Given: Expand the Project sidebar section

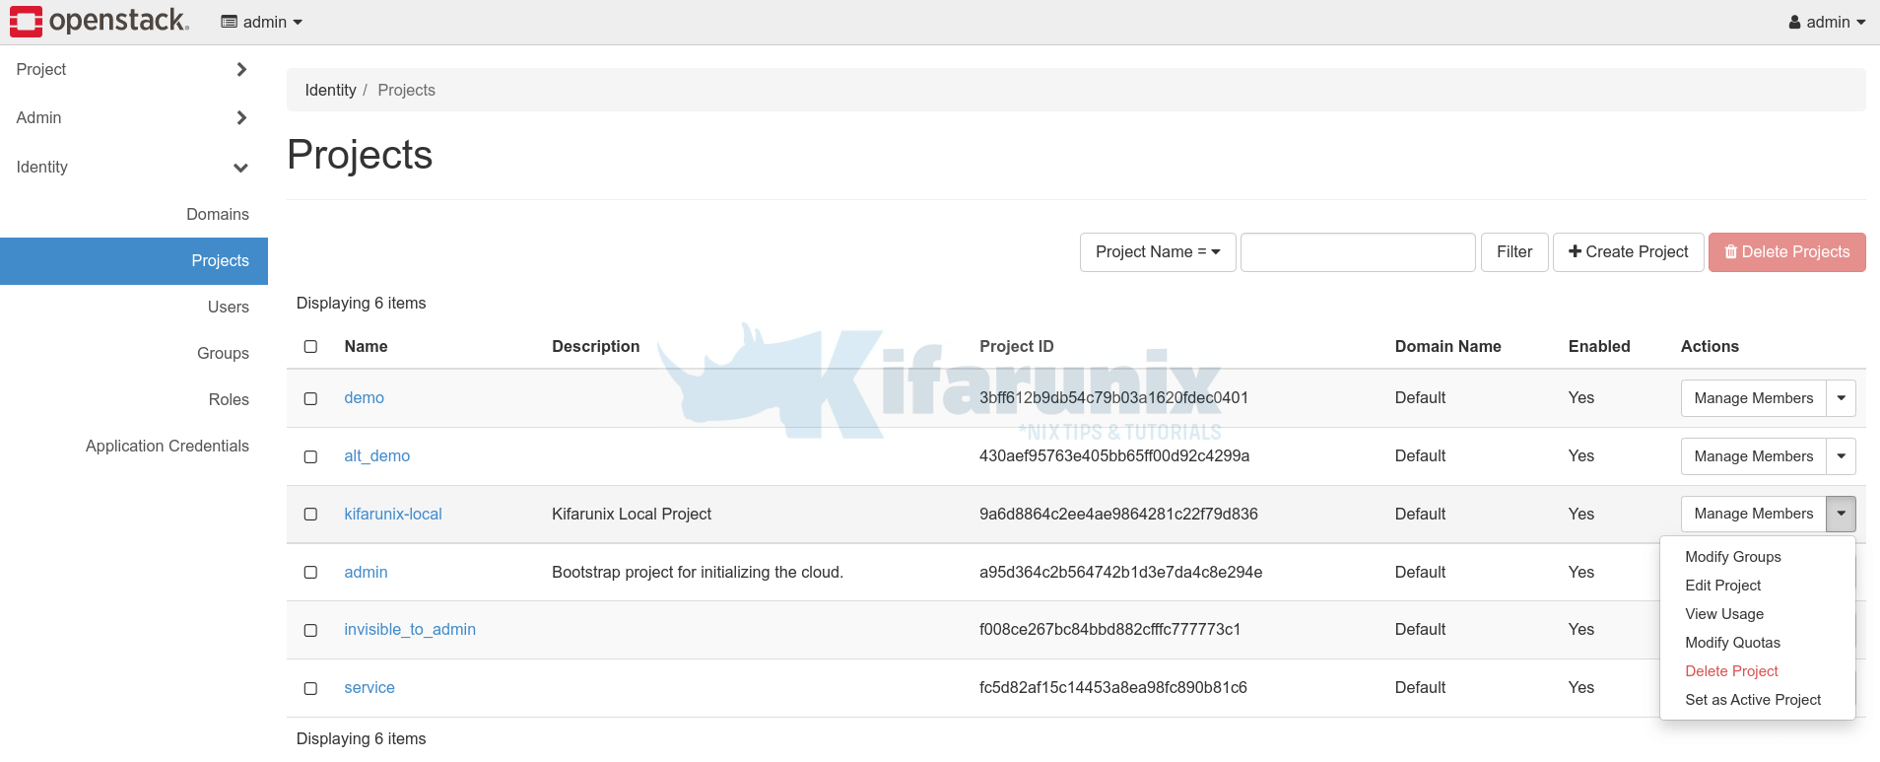Looking at the screenshot, I should [x=133, y=69].
